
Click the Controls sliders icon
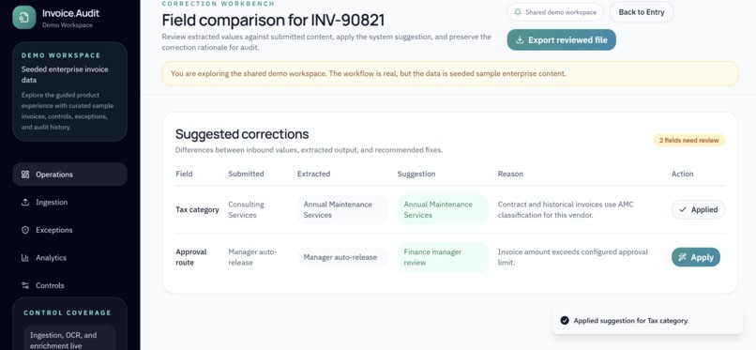coord(25,285)
